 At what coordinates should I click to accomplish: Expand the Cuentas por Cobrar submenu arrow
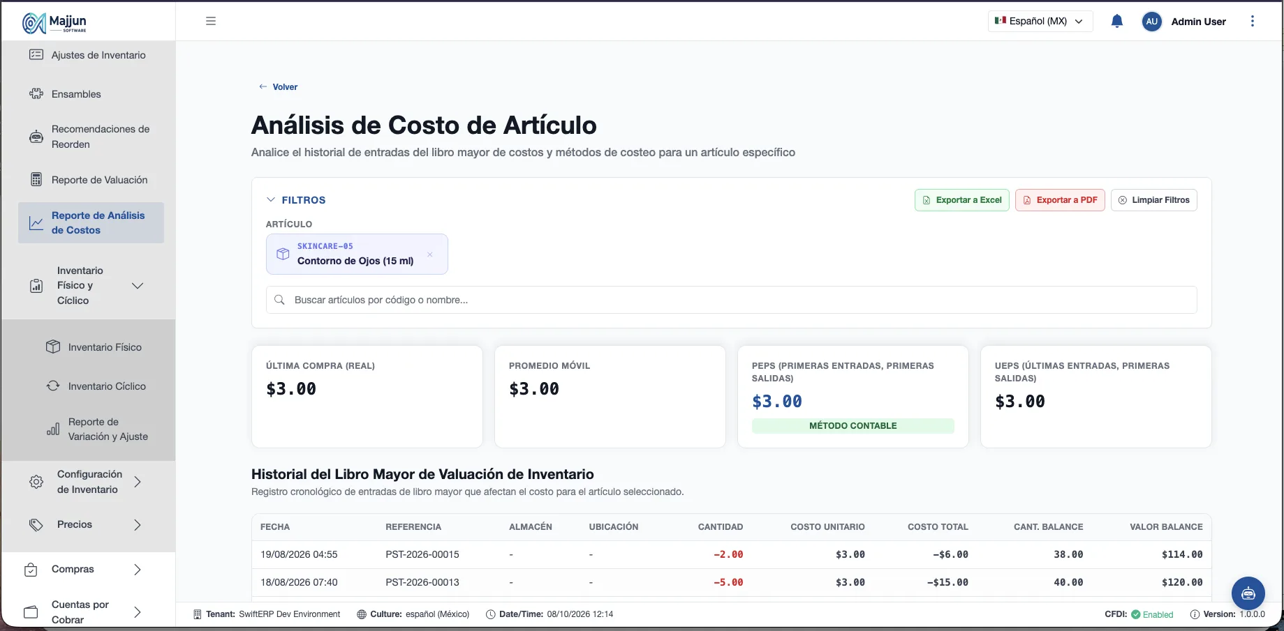coord(138,612)
